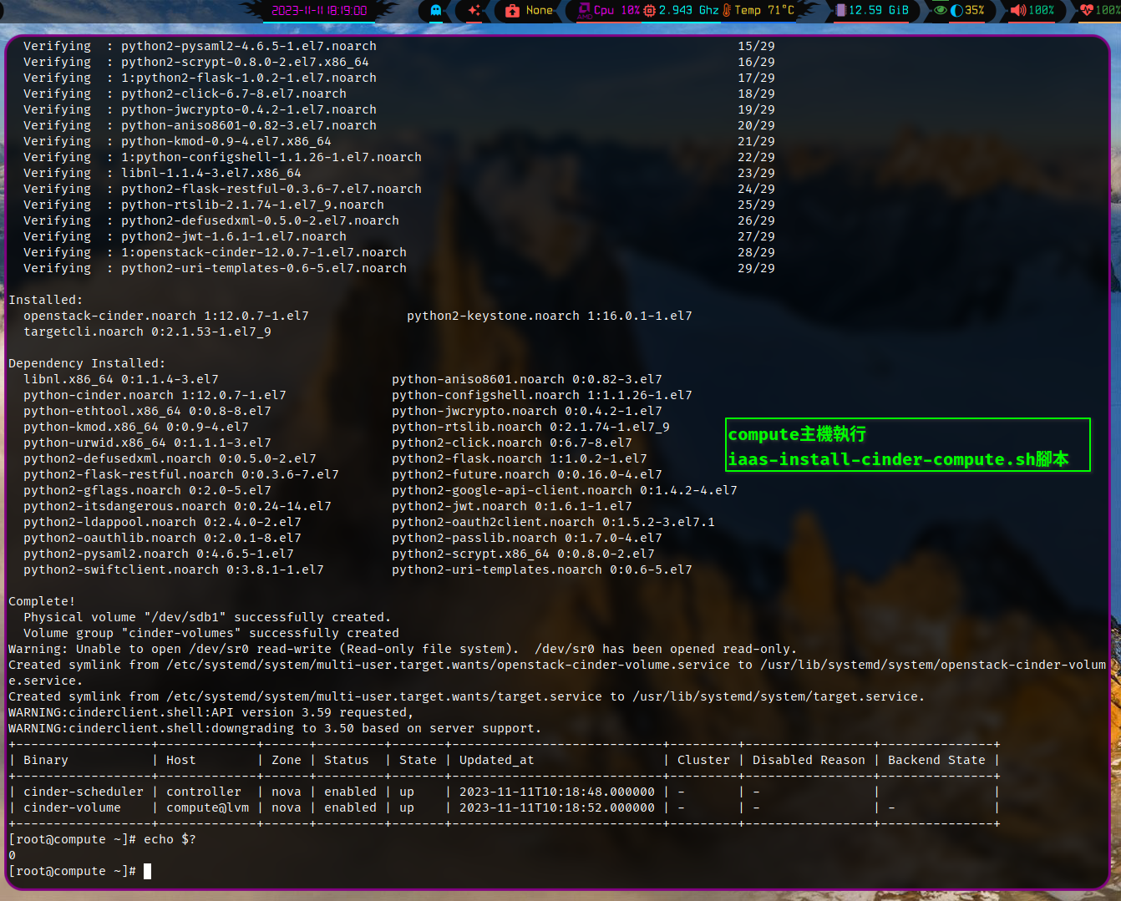Select the cinder-volume row in the service table
Image resolution: width=1121 pixels, height=901 pixels.
[334, 807]
